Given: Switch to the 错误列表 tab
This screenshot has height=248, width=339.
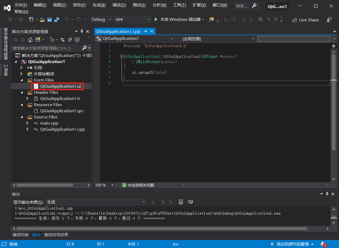Looking at the screenshot, I should click(x=20, y=235).
